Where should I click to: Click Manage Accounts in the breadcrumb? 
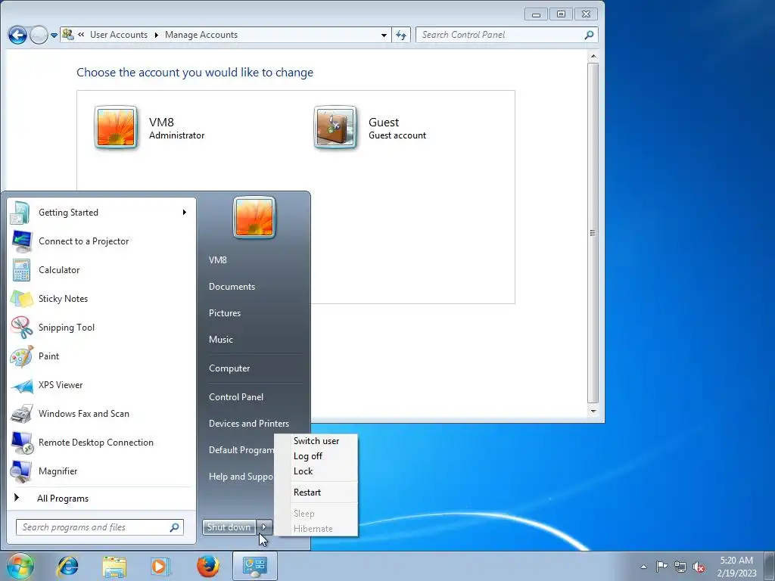point(201,35)
